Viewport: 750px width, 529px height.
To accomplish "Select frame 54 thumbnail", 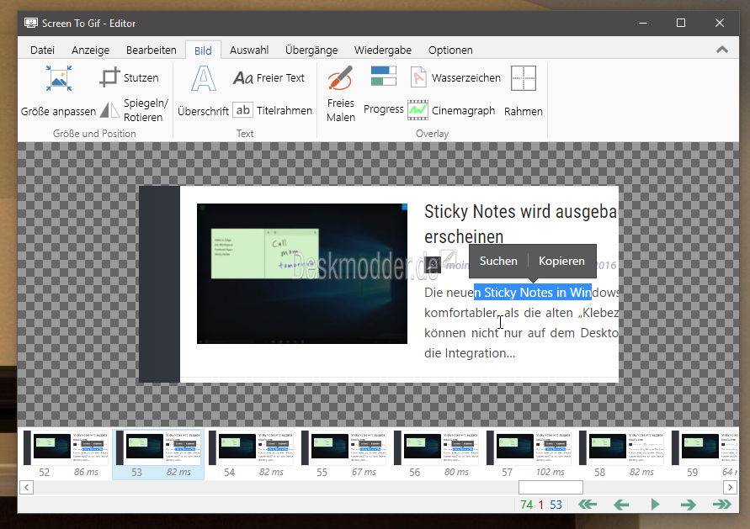I will click(251, 454).
